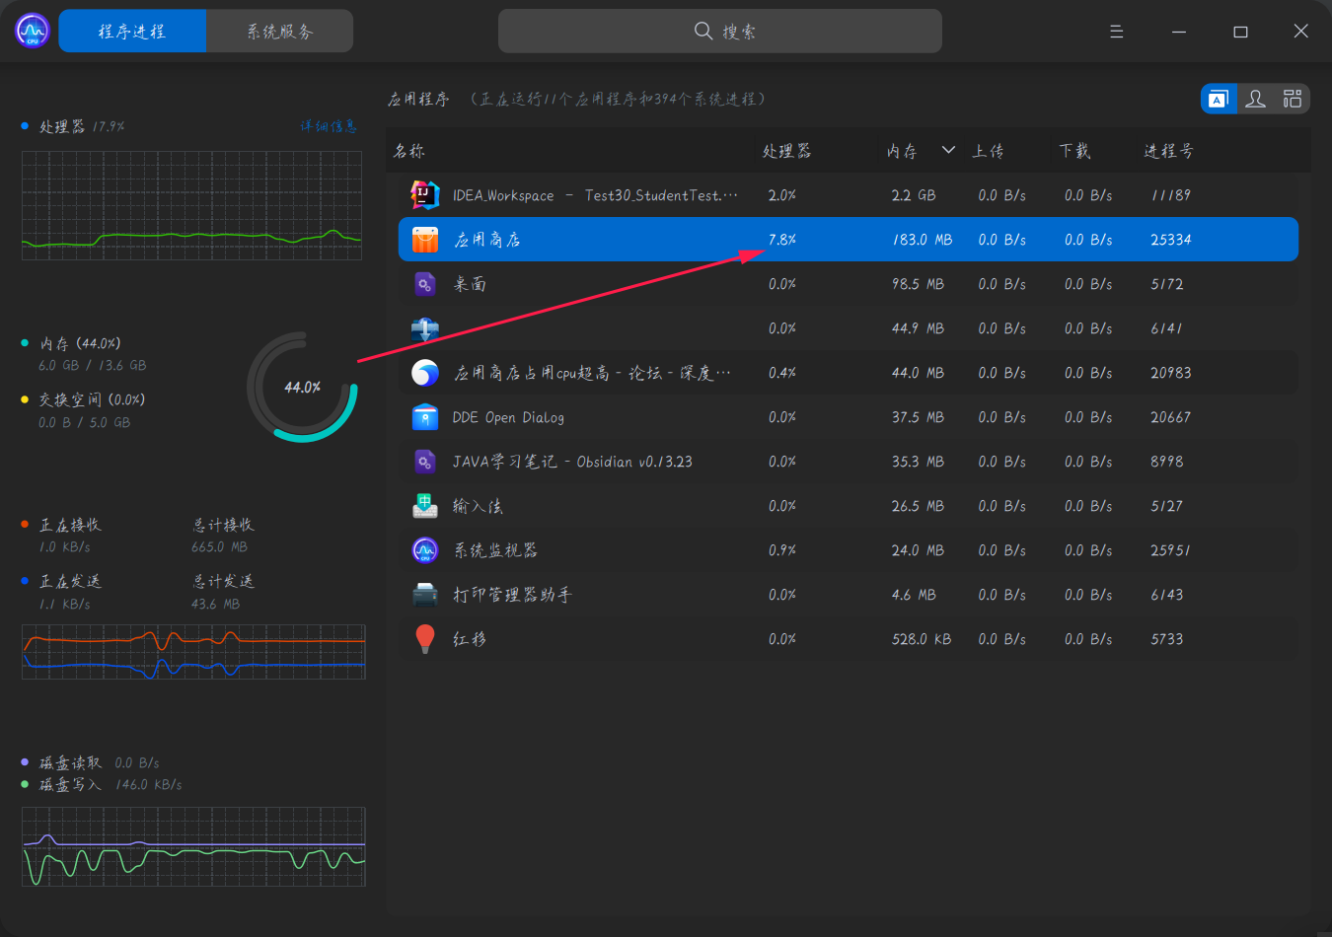This screenshot has width=1332, height=937.
Task: Click the 系统监视器 process icon
Action: (x=424, y=549)
